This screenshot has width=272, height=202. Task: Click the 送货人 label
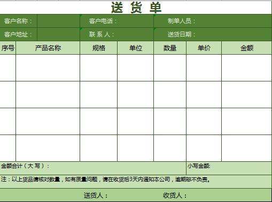(96, 196)
